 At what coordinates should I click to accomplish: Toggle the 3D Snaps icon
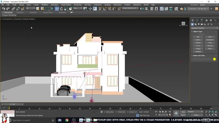point(100,9)
